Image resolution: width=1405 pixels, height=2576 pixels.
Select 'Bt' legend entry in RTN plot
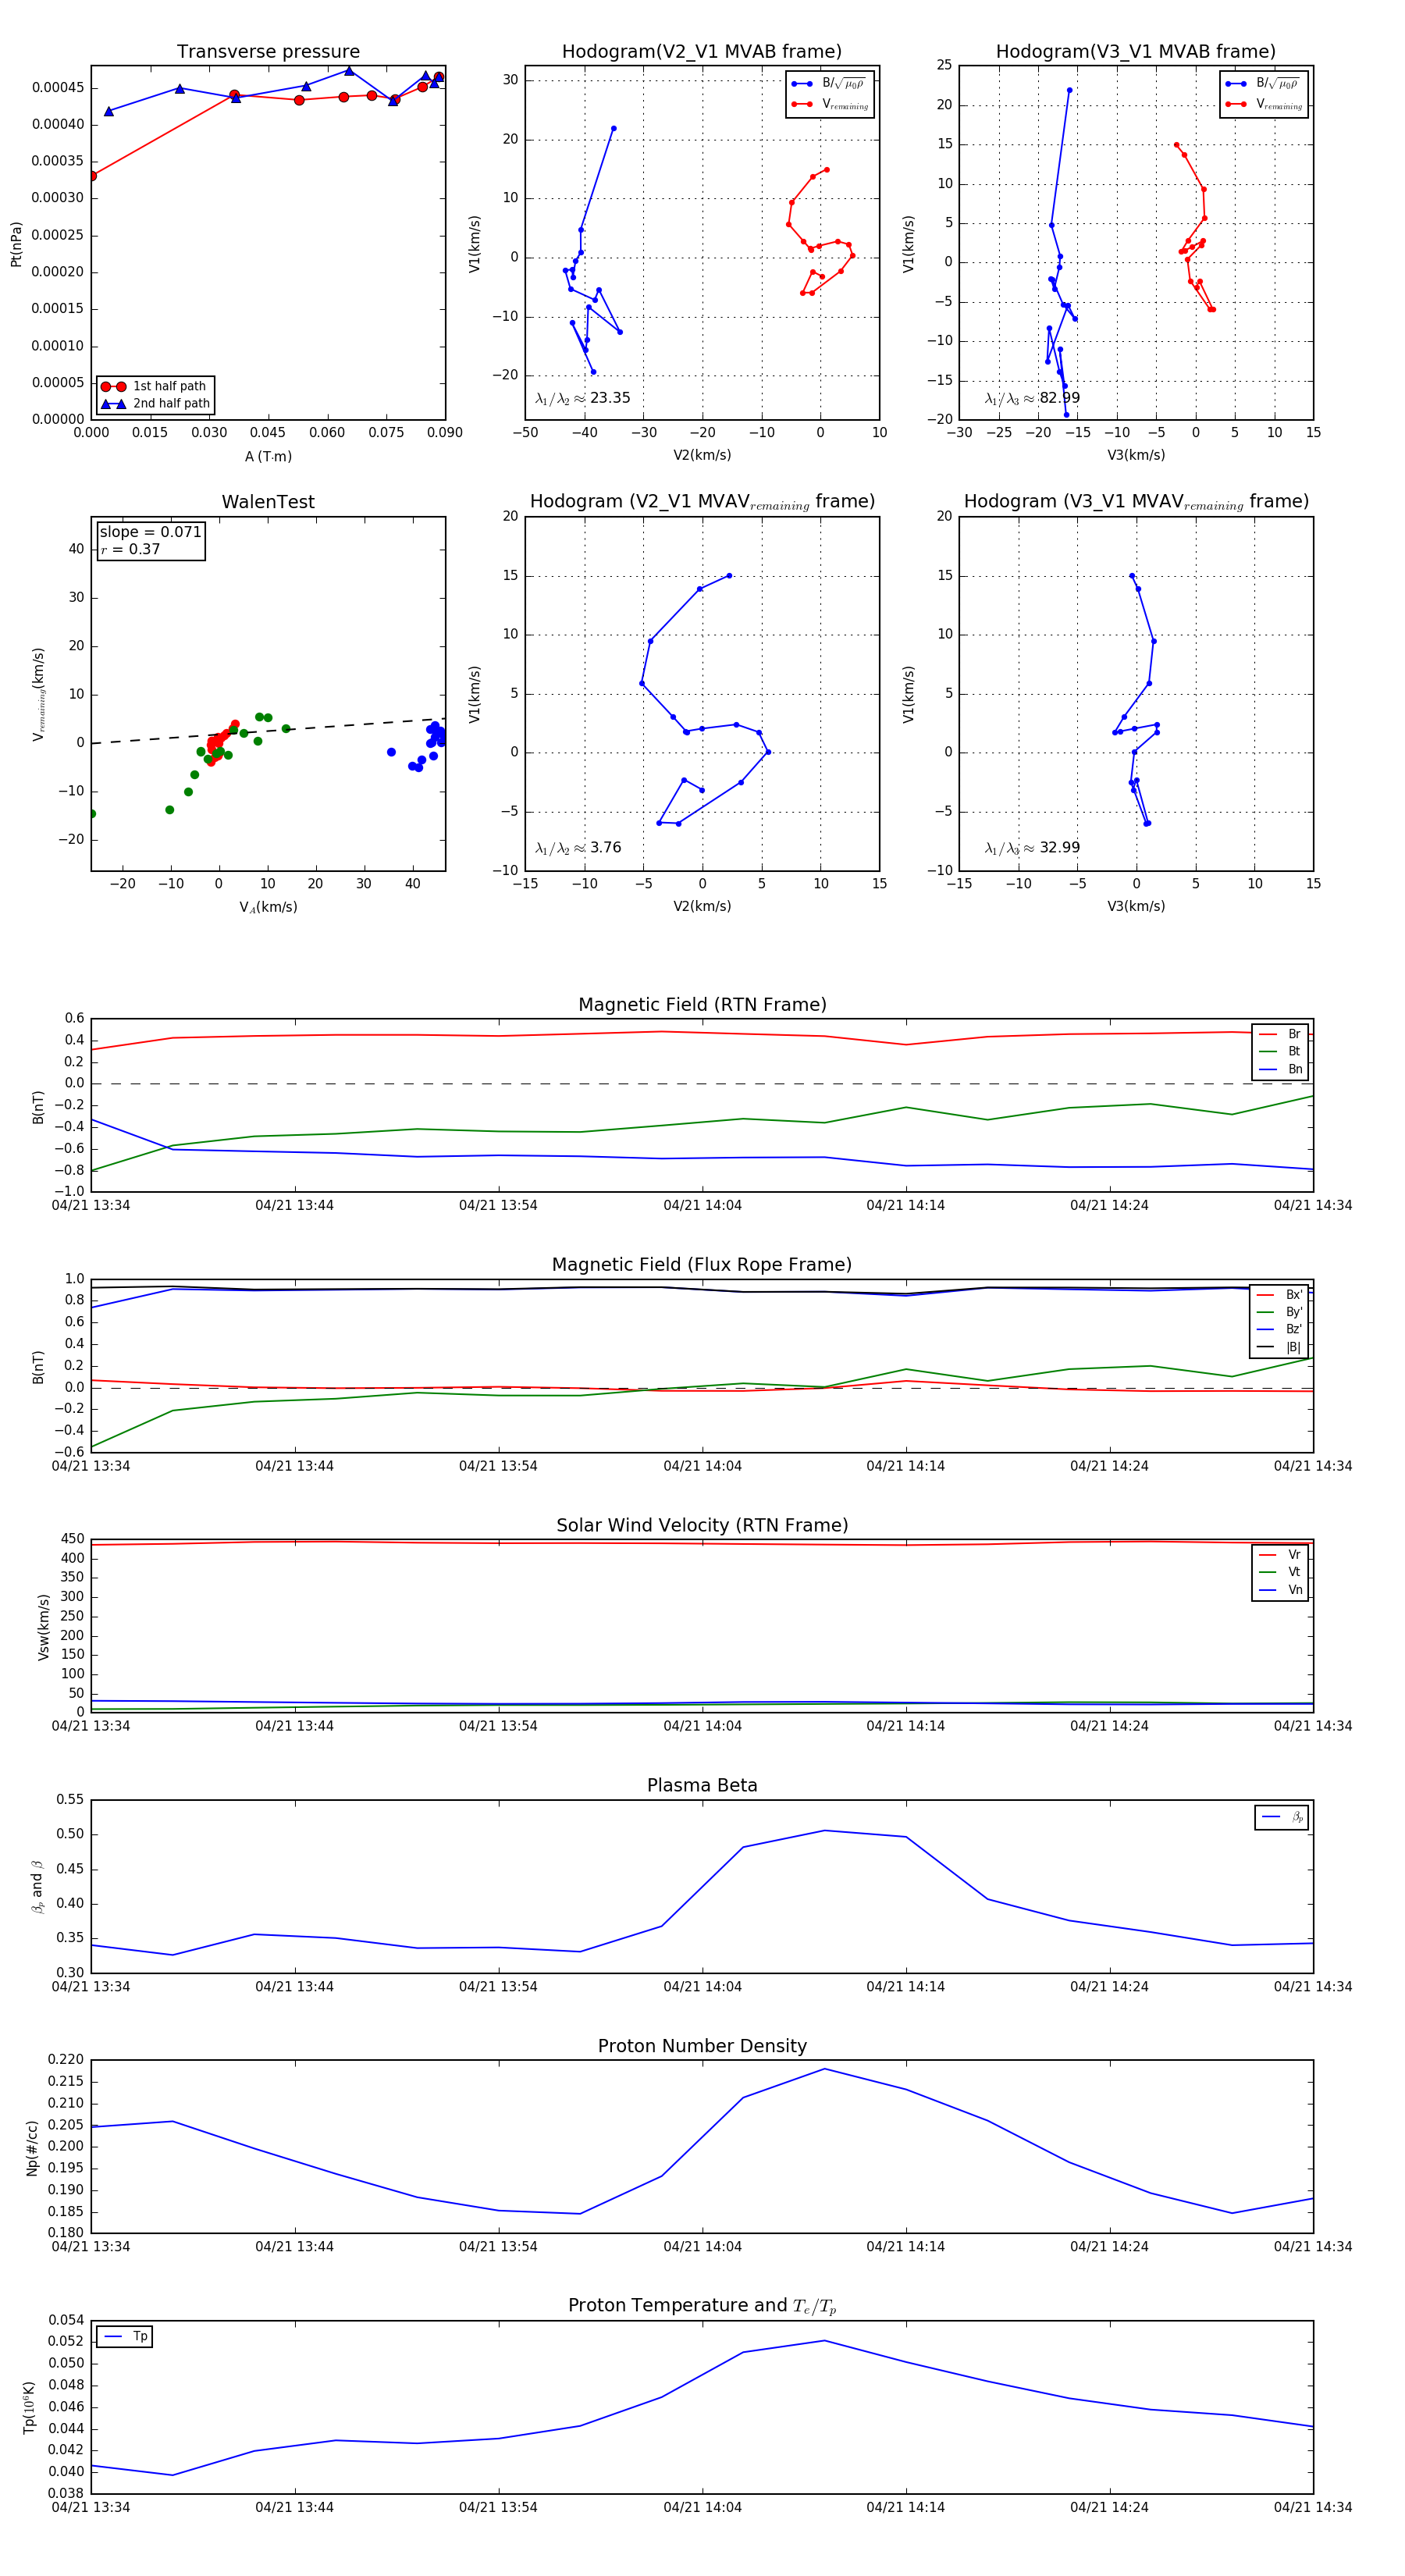click(1280, 1052)
